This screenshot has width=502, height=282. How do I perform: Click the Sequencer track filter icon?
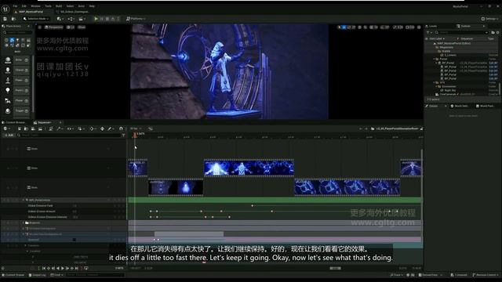click(124, 136)
